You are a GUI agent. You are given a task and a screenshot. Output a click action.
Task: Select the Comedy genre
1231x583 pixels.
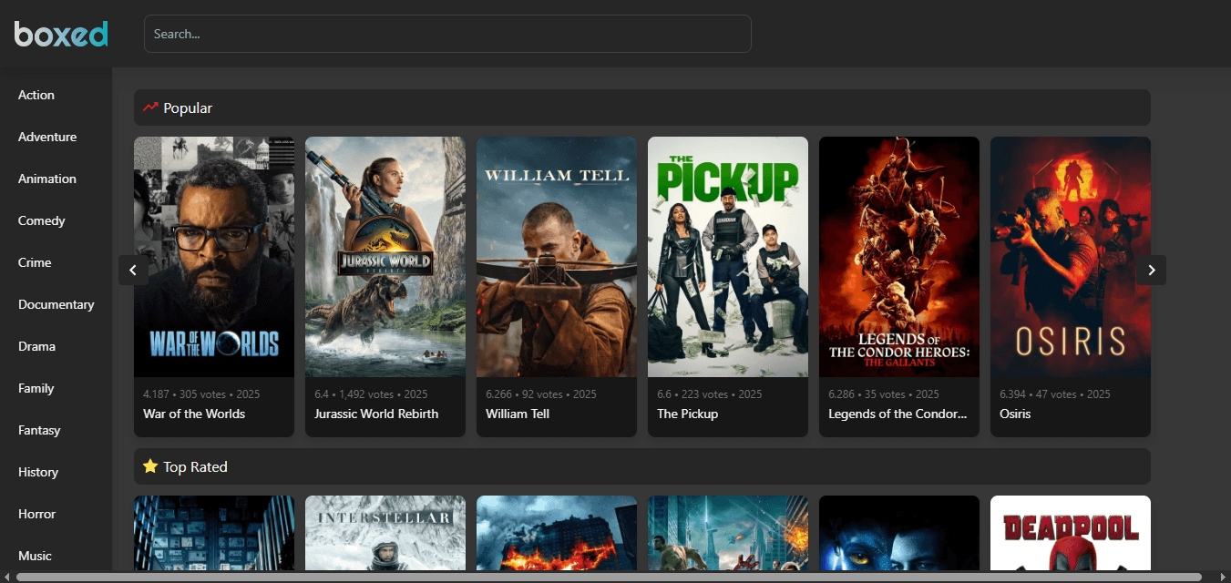click(x=42, y=220)
